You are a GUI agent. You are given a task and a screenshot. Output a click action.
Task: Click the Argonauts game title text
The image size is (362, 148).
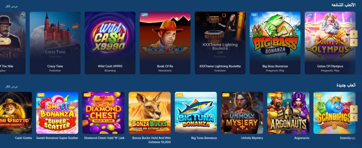(302, 138)
